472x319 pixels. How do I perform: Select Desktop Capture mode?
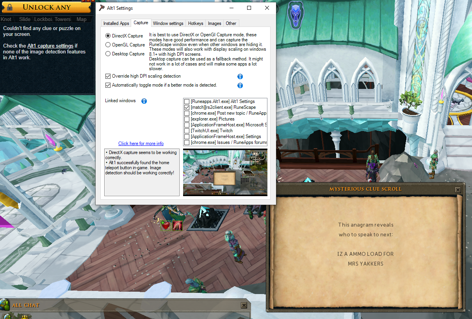(x=108, y=54)
